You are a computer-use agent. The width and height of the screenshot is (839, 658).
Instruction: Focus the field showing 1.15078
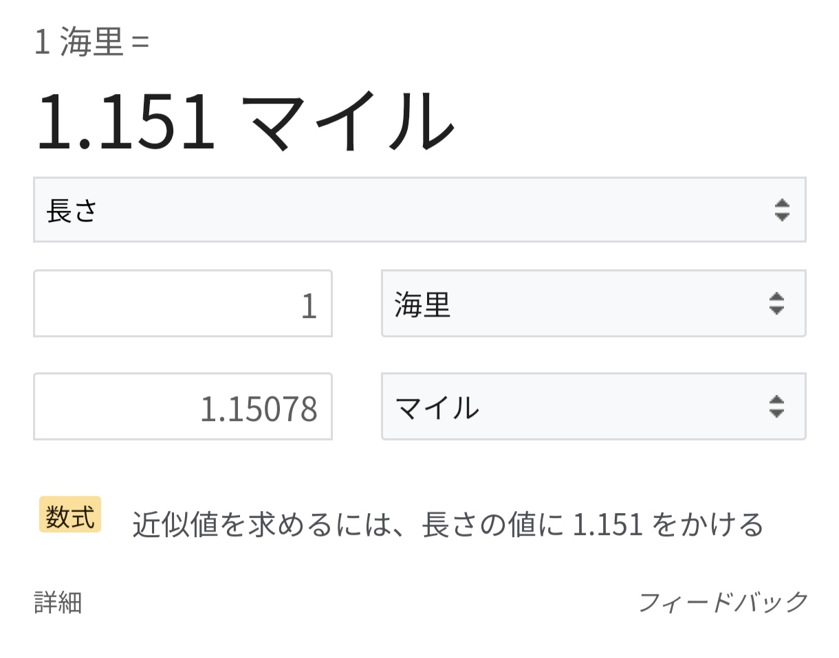tap(183, 407)
